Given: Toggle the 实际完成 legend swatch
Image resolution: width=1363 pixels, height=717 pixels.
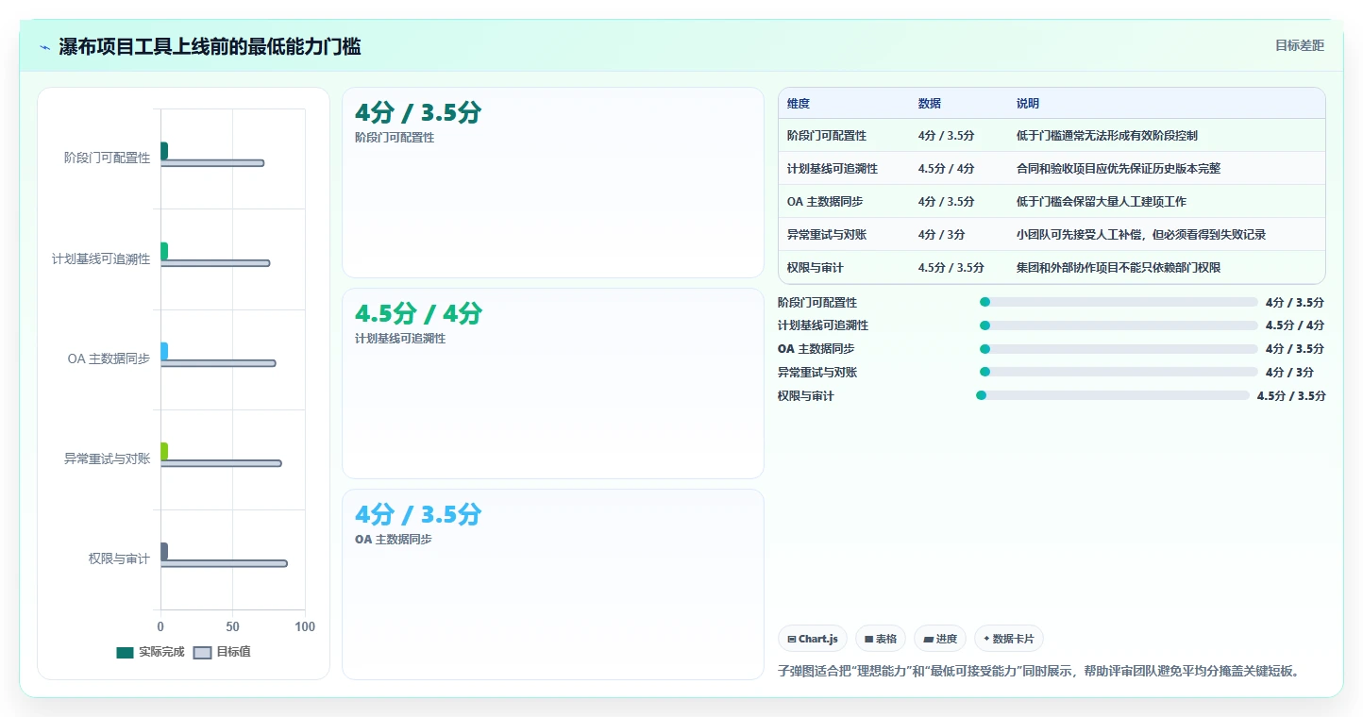Looking at the screenshot, I should 125,653.
